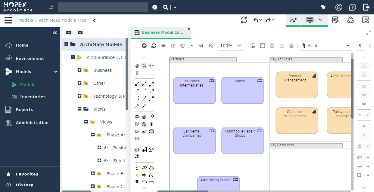Click the Models breadcrumb link
Screen dimensions: 374x192
coord(26,20)
